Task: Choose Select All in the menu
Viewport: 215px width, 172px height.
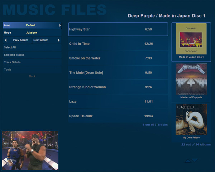Action: coord(32,47)
